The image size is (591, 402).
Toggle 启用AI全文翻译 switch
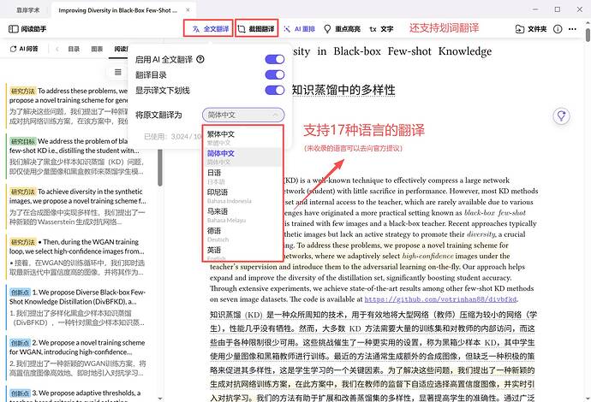click(x=275, y=60)
